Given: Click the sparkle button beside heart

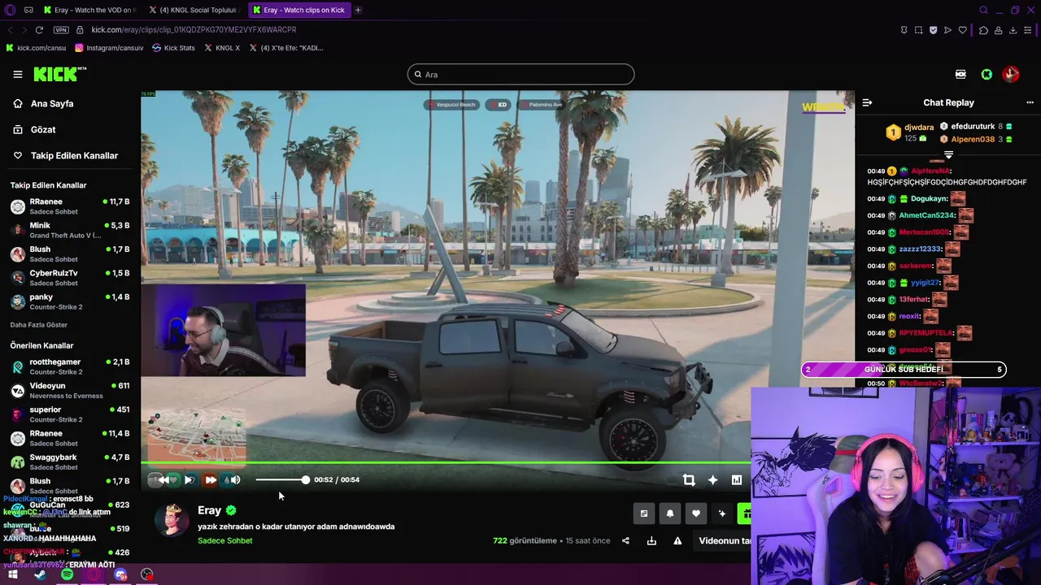Looking at the screenshot, I should 721,513.
